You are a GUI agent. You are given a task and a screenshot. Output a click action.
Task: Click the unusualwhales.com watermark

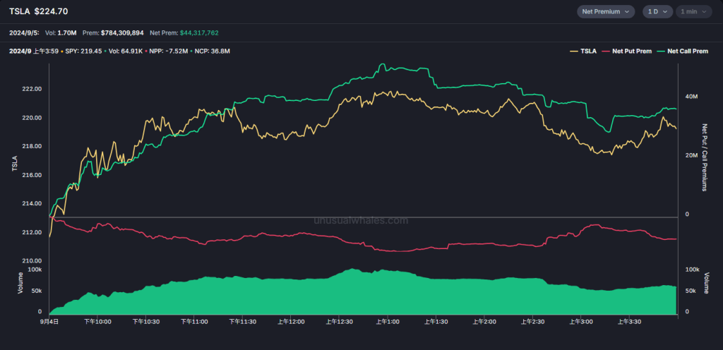coord(361,220)
